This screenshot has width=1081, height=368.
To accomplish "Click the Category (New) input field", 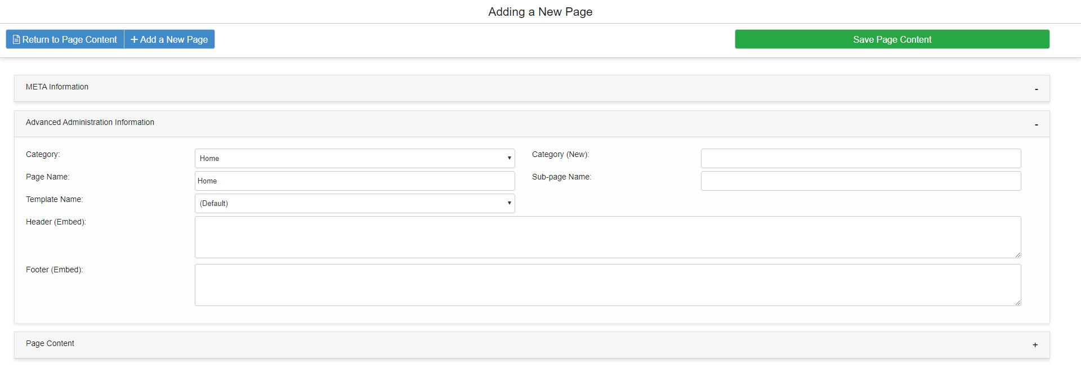I will (861, 158).
